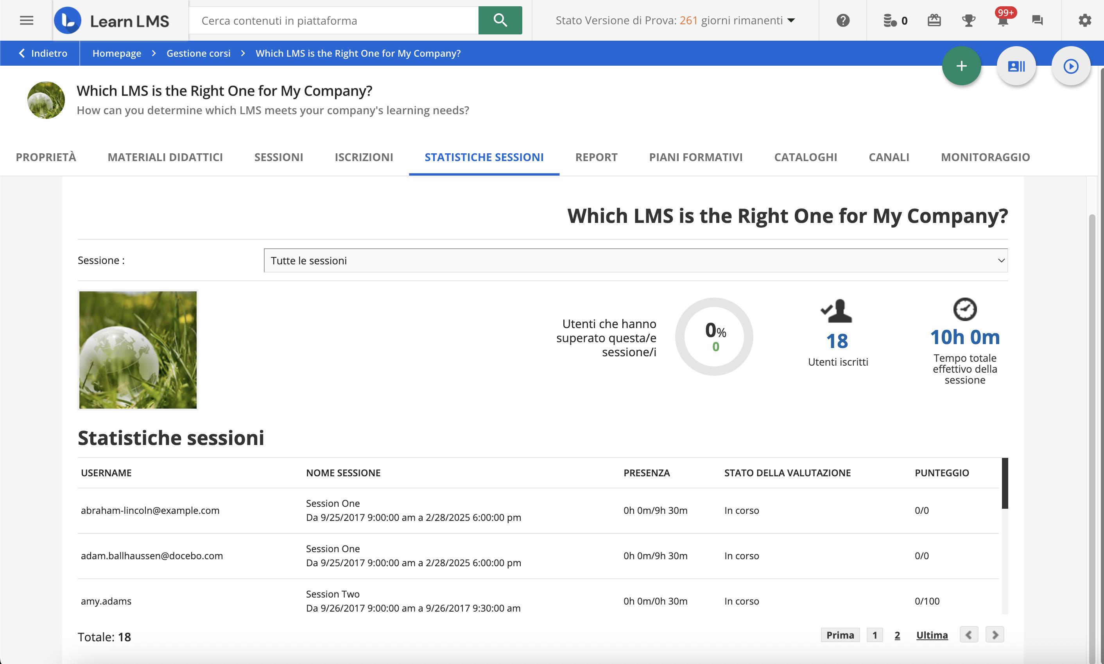Click the large globe course thumbnail
Viewport: 1104px width, 664px height.
138,350
